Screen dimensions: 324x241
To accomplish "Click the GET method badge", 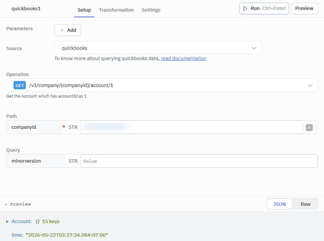I will point(20,85).
